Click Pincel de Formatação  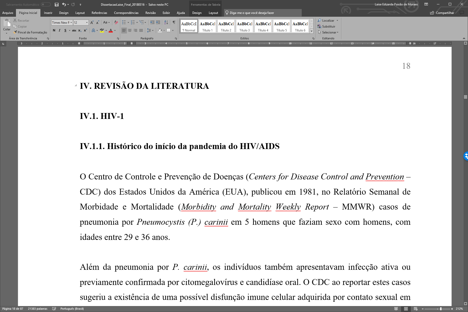tap(30, 32)
